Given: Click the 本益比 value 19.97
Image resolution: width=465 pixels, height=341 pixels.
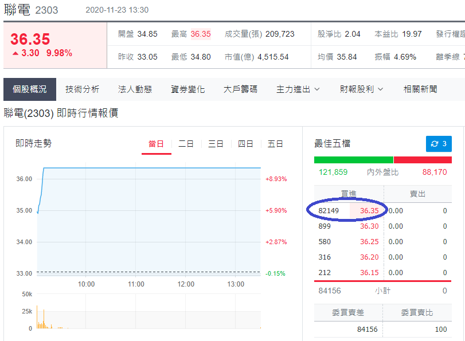Looking at the screenshot, I should tap(412, 34).
